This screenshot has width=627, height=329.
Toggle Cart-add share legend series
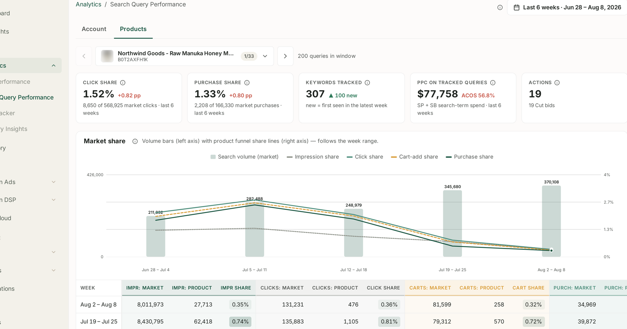[414, 157]
